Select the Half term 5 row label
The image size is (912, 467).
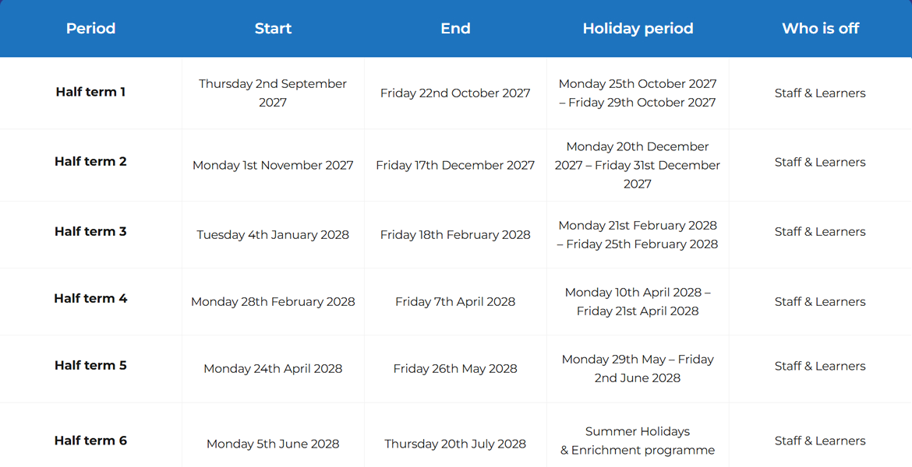[90, 366]
